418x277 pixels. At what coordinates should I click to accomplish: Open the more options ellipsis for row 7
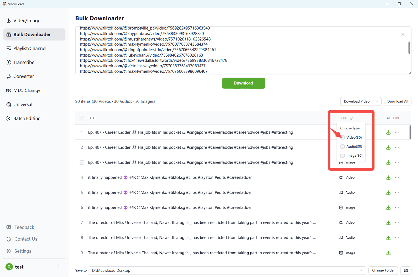coord(397,223)
